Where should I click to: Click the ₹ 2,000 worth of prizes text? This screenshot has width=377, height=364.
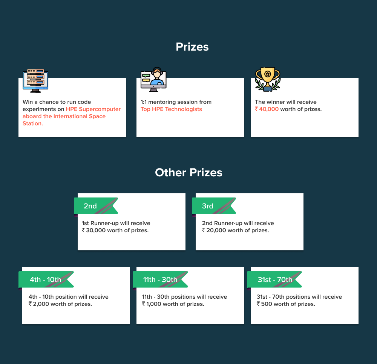(x=60, y=304)
